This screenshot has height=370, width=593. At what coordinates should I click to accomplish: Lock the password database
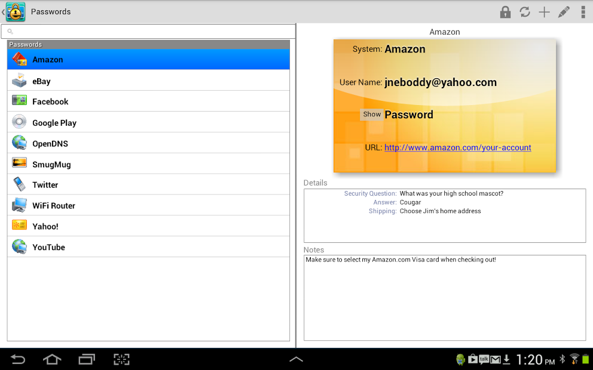point(505,12)
